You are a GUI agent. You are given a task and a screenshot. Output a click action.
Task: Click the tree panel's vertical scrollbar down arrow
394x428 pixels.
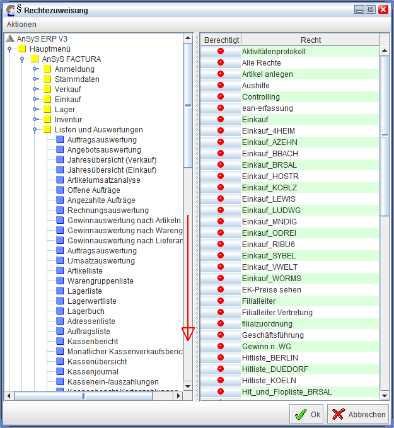click(188, 386)
